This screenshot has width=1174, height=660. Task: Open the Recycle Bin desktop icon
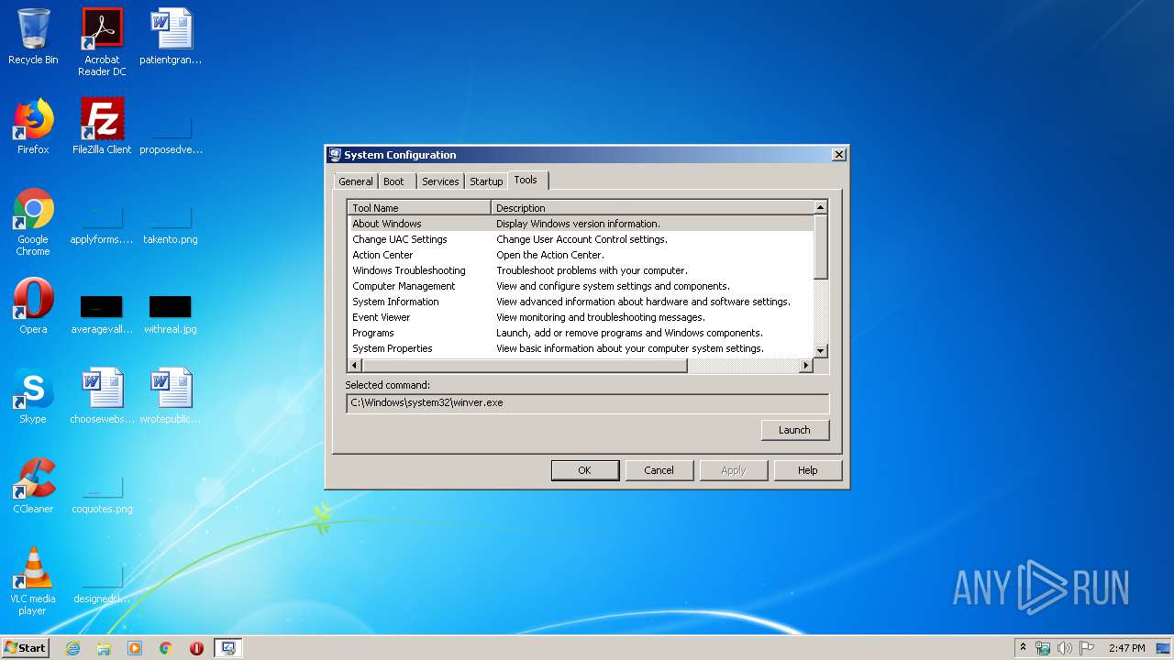[x=33, y=38]
